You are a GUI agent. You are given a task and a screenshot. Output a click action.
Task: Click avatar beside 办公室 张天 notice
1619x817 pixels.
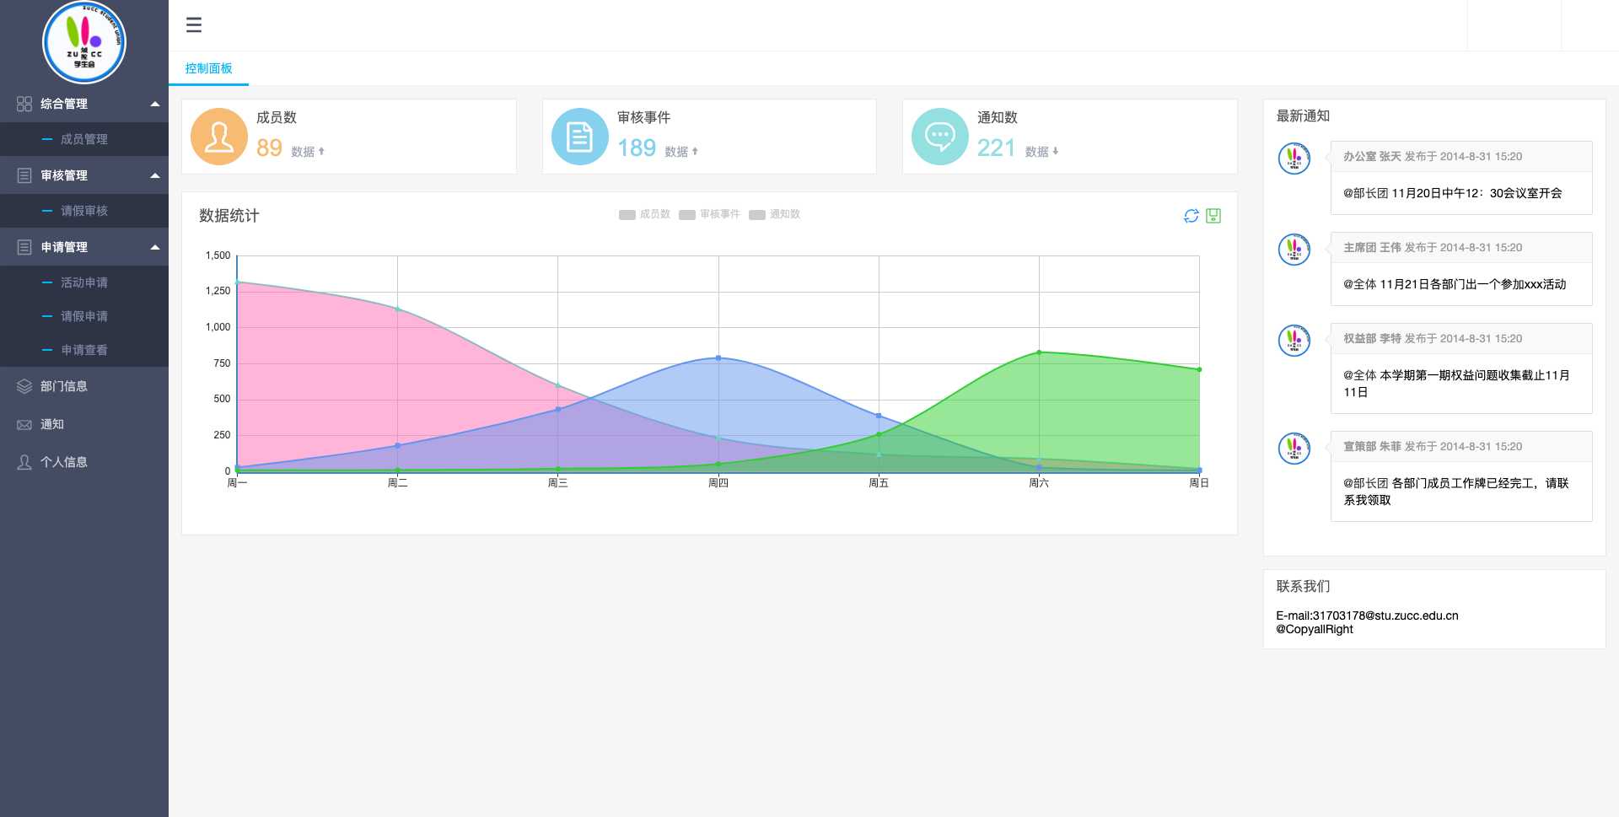pyautogui.click(x=1294, y=159)
